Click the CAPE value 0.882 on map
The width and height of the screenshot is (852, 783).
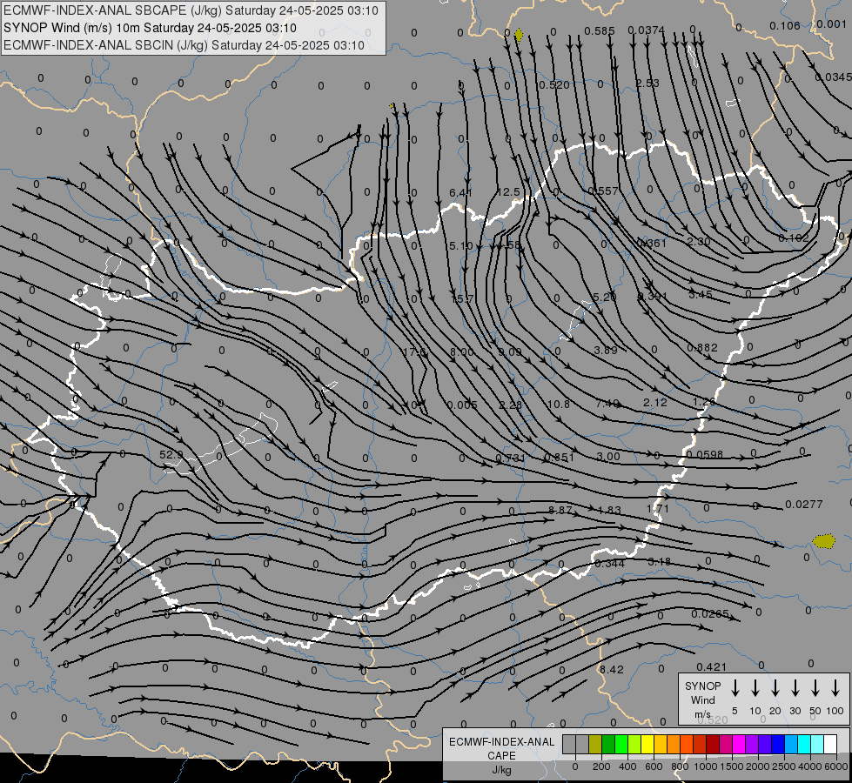(x=702, y=348)
